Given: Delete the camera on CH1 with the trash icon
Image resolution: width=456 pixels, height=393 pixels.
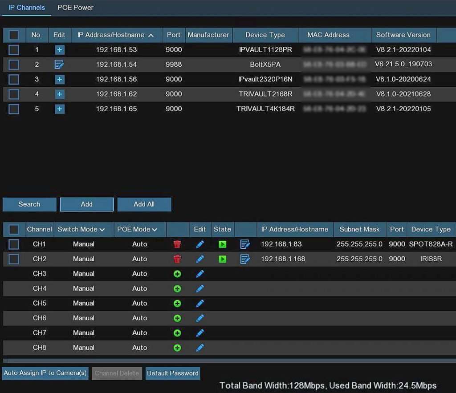Looking at the screenshot, I should (177, 244).
